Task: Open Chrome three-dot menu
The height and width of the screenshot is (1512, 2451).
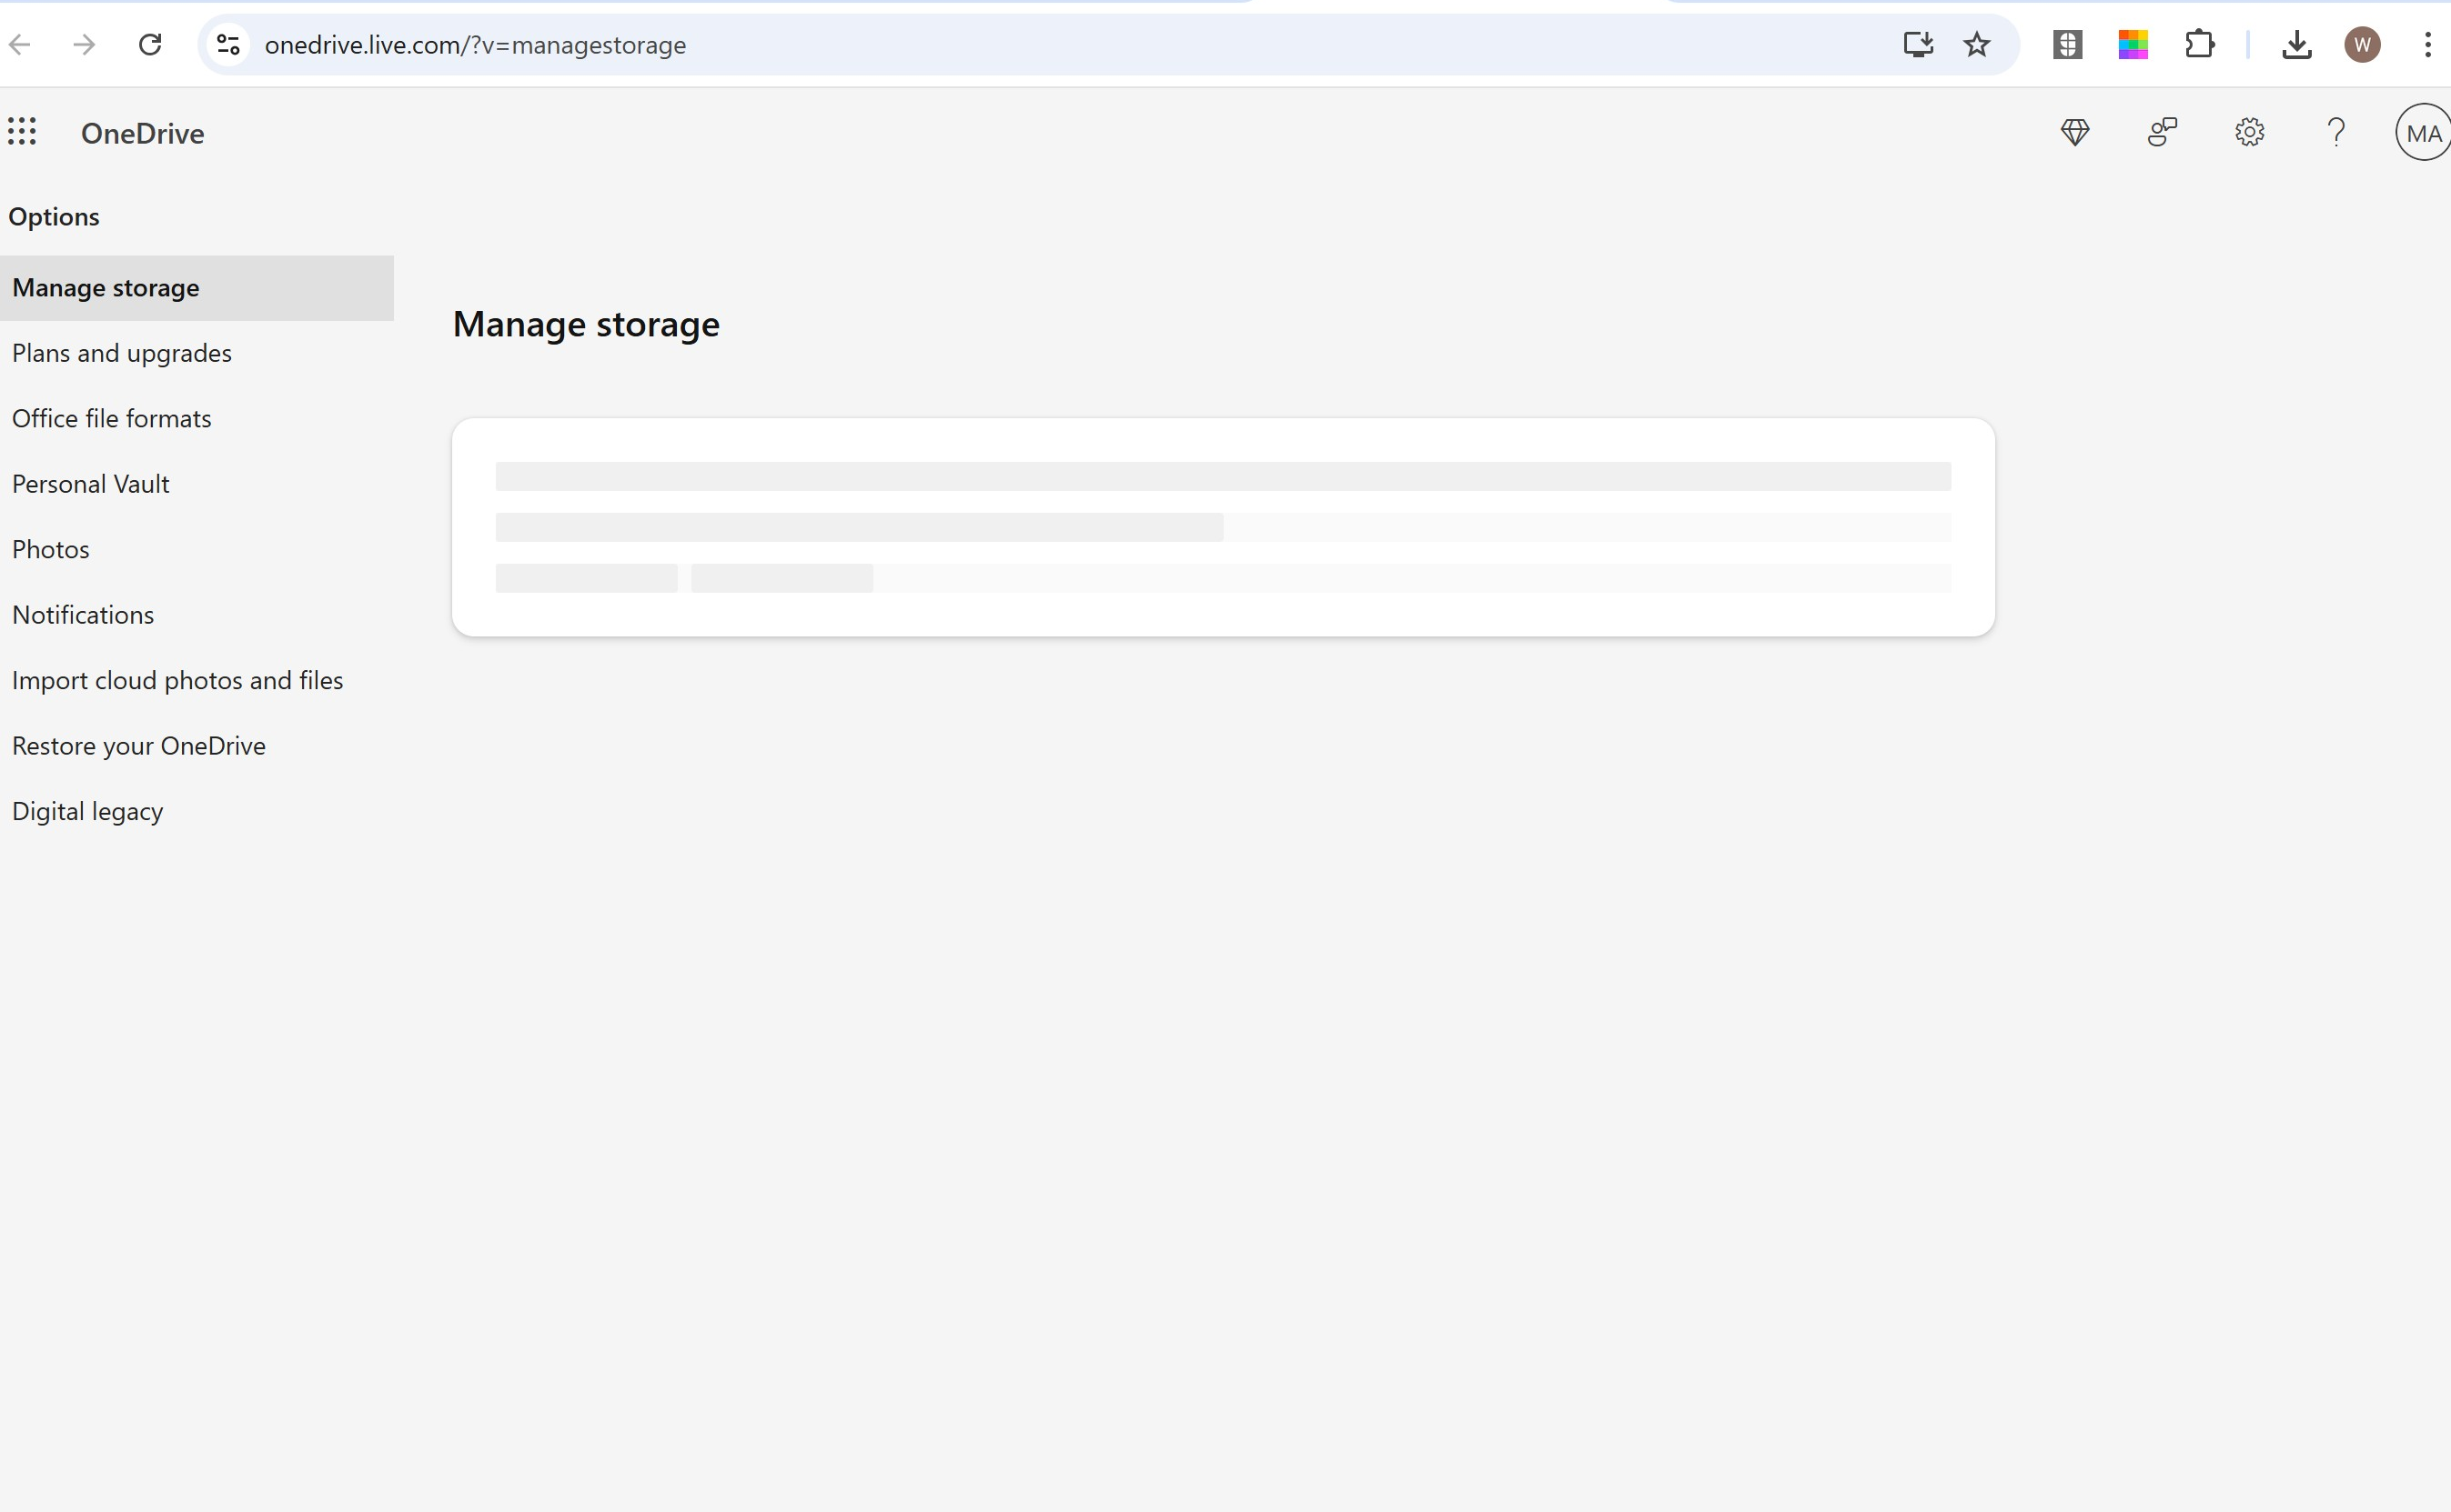Action: click(2428, 45)
